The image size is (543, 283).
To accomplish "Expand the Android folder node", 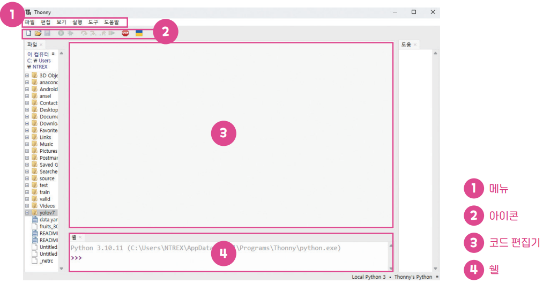I will tap(27, 90).
